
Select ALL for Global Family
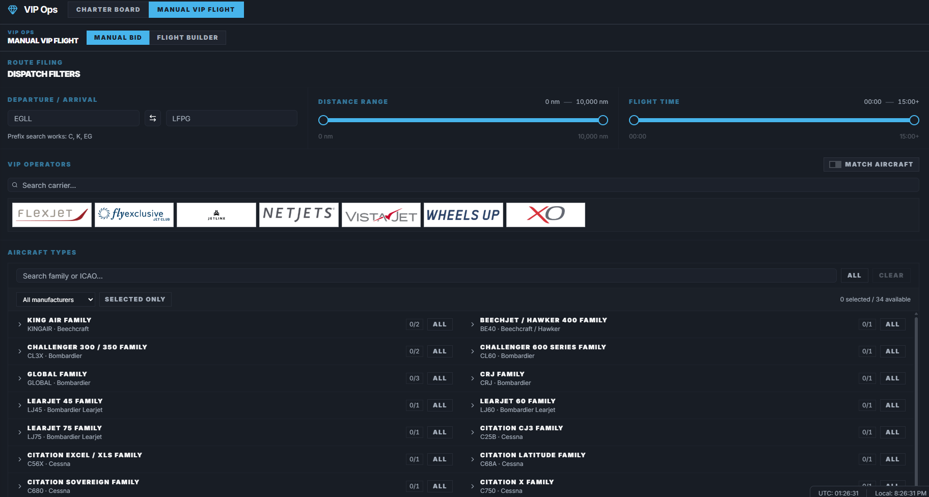[440, 378]
